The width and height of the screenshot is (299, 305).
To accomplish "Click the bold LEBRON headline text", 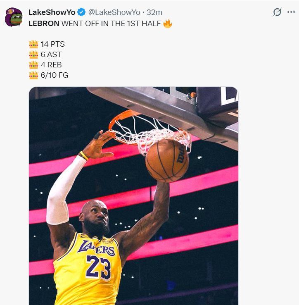I will pyautogui.click(x=44, y=24).
